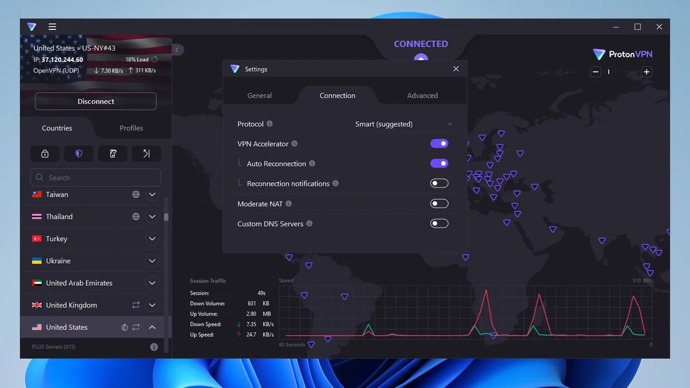Turn on Custom DNS Servers
Image resolution: width=690 pixels, height=388 pixels.
click(439, 224)
